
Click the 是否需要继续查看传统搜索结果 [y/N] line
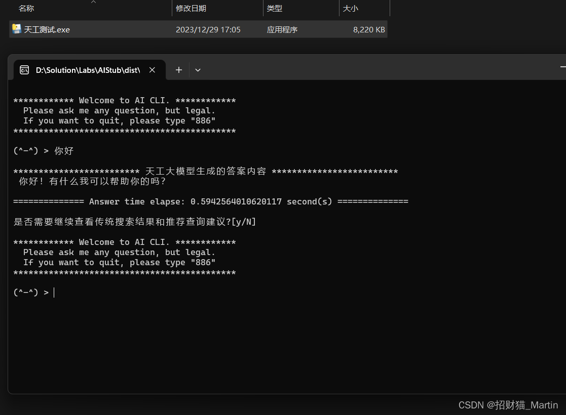tap(135, 222)
